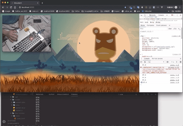Select the DevTools inspect element tool
Viewport: 183px width, 126px height.
(x=142, y=15)
